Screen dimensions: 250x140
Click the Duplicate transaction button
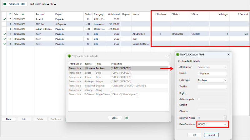(x=56, y=119)
